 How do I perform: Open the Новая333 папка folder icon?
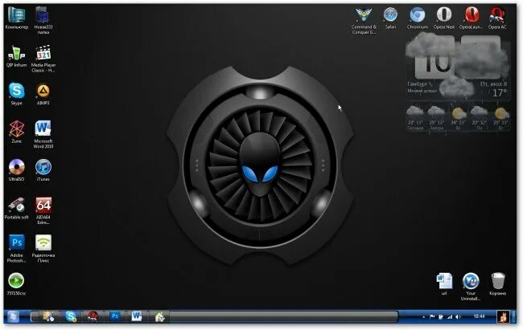(x=43, y=20)
